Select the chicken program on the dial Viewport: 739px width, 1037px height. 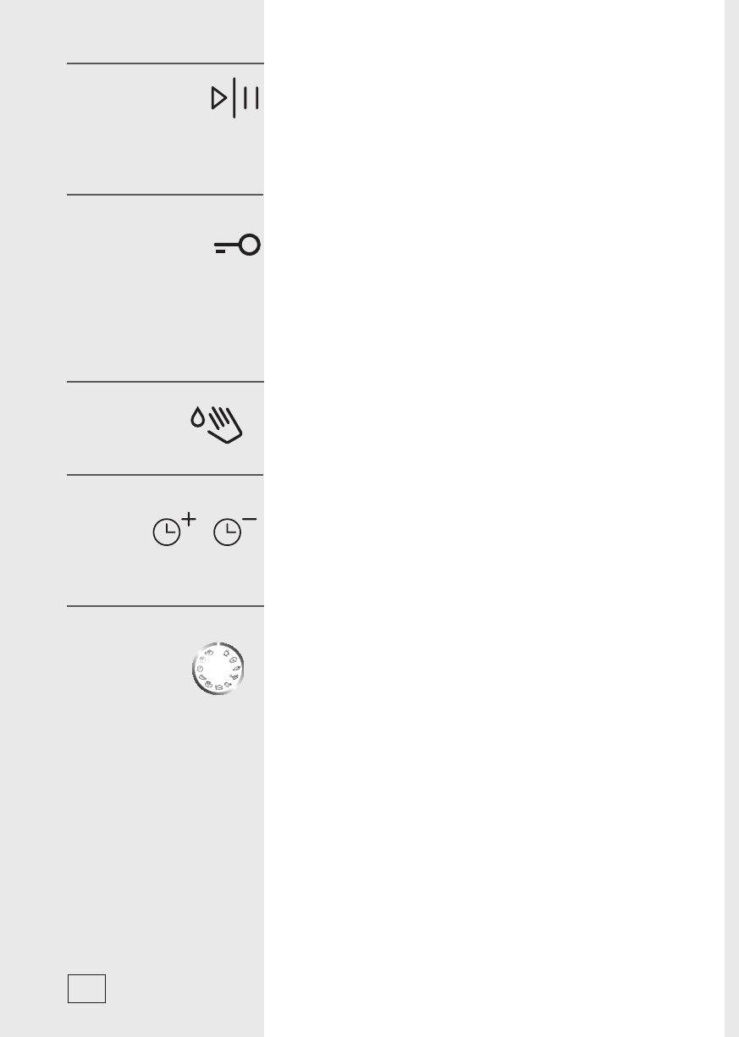coord(226,653)
